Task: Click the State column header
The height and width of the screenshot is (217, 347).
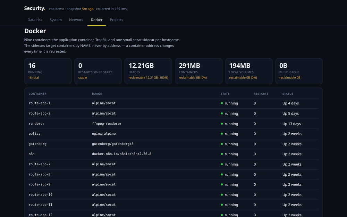Action: tap(225, 94)
